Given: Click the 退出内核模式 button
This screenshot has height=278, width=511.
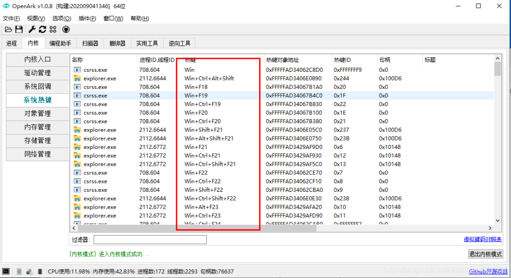Looking at the screenshot, I should pyautogui.click(x=485, y=254).
